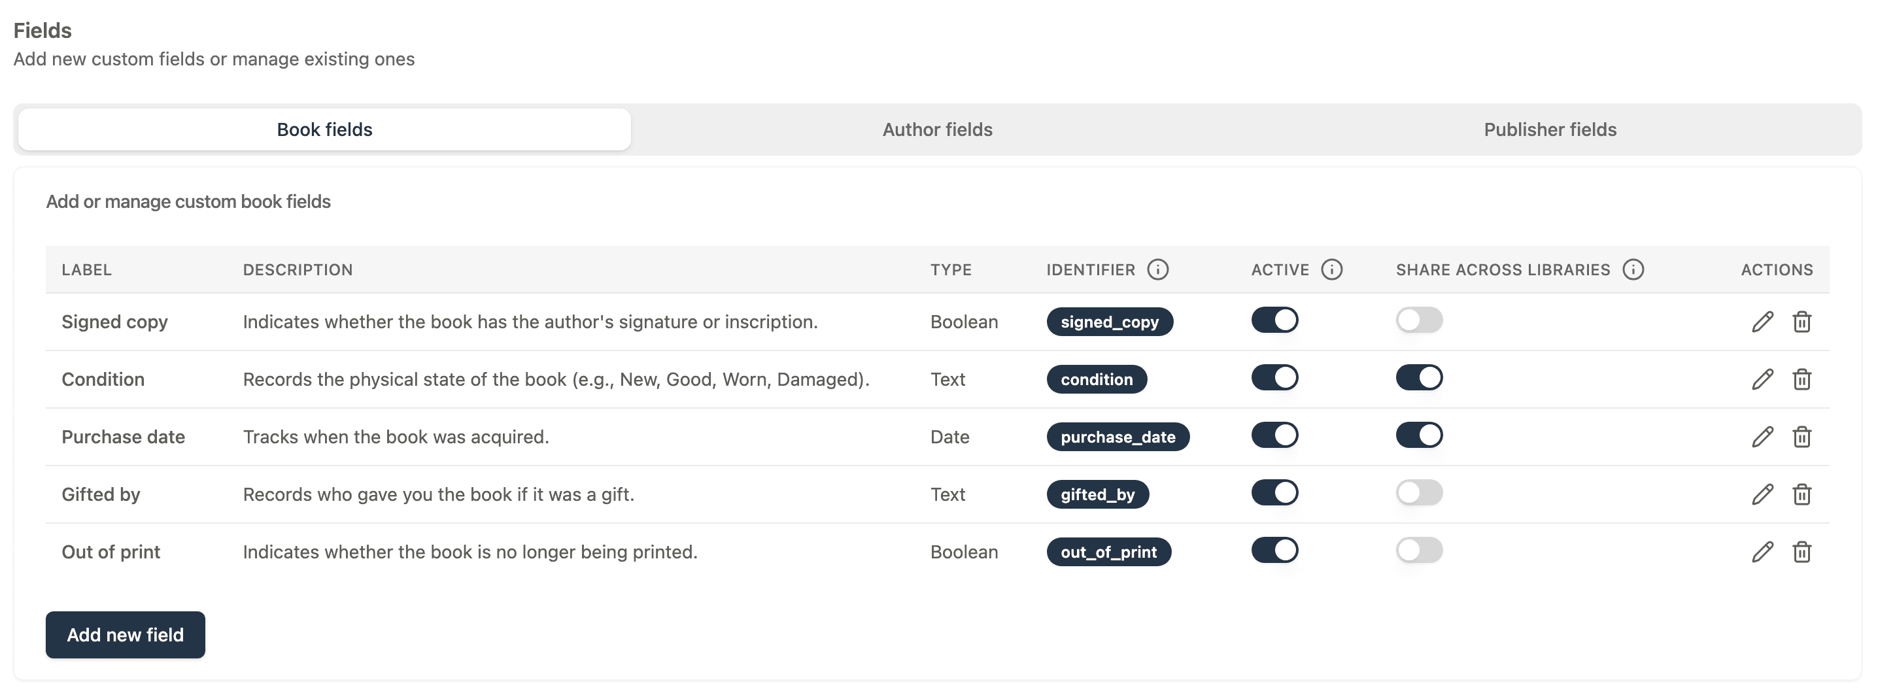1878x697 pixels.
Task: Delete the Condition field
Action: point(1803,379)
